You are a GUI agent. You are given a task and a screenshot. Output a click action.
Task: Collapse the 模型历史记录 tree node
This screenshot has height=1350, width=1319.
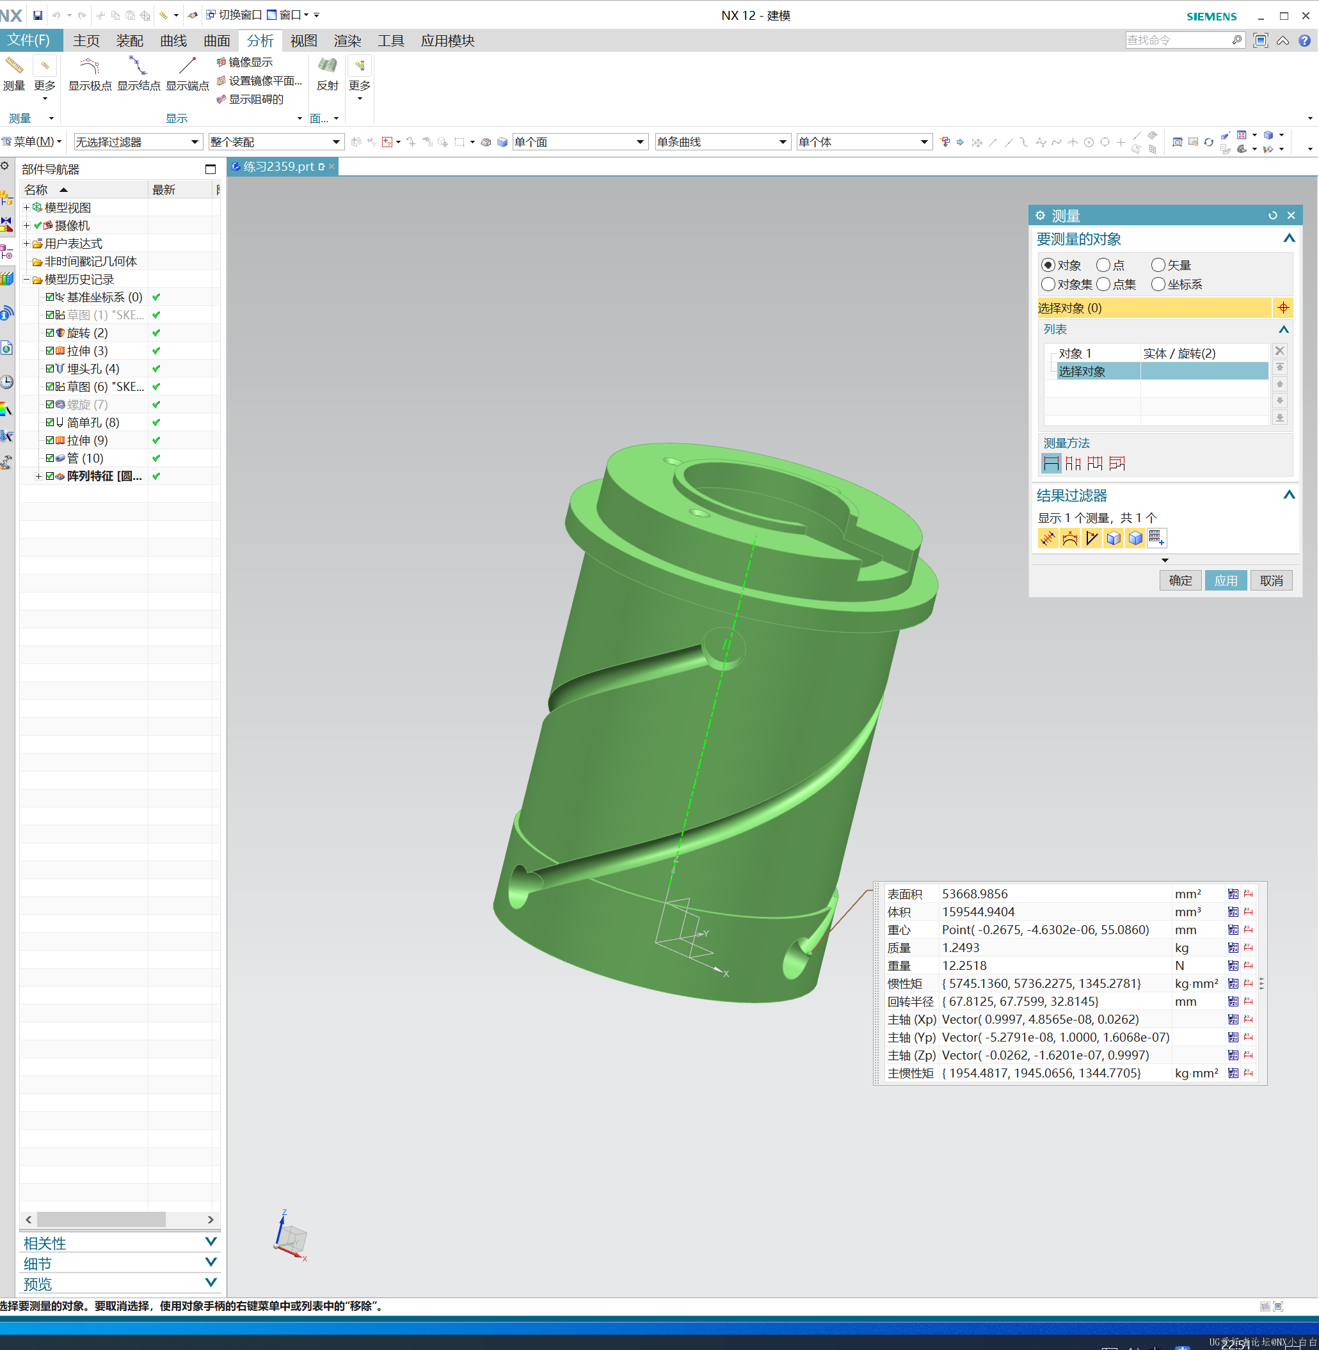(x=26, y=280)
